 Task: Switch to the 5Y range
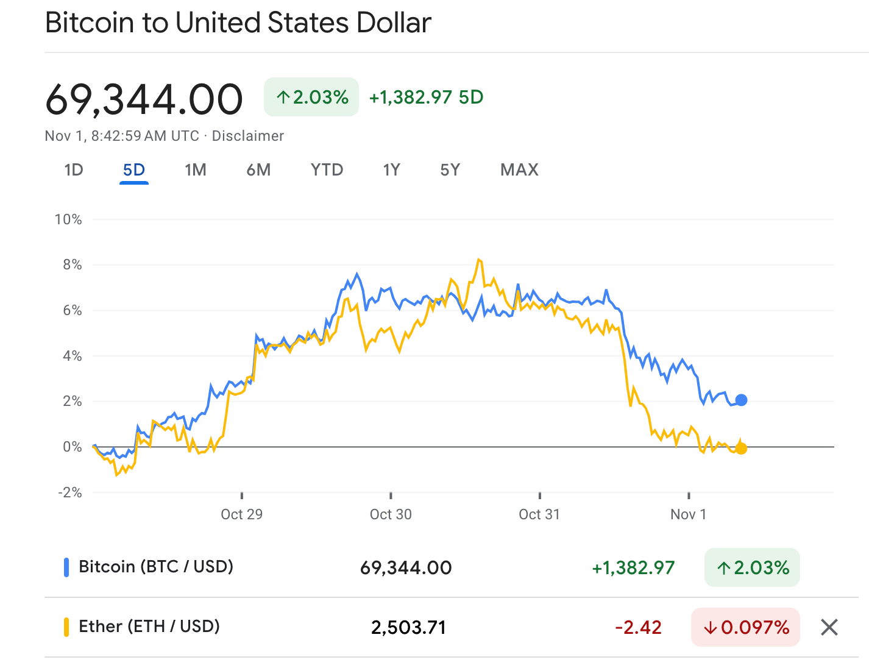tap(450, 170)
